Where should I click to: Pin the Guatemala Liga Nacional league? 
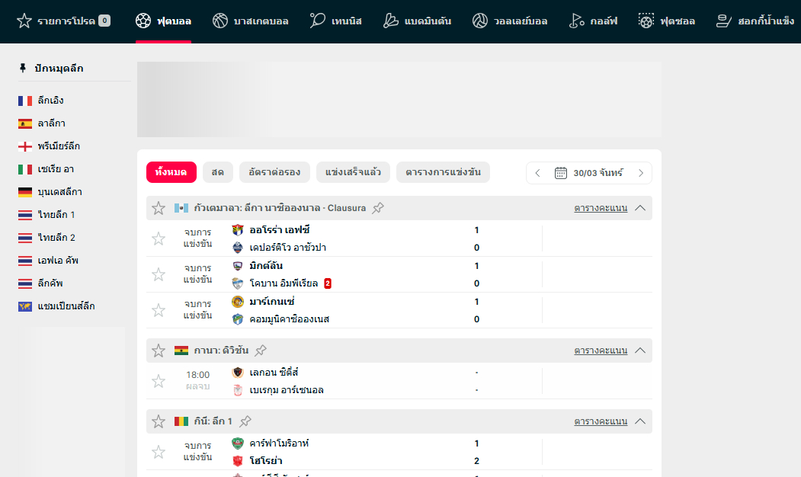point(378,208)
